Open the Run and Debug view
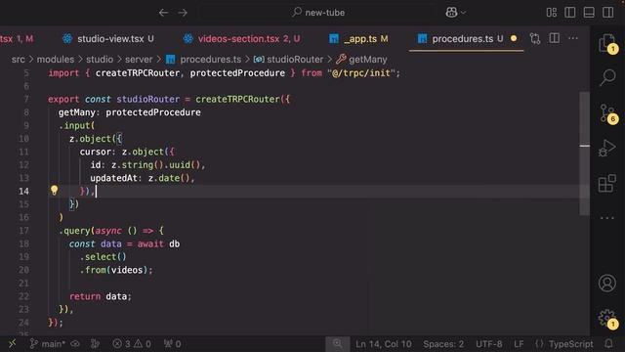The width and height of the screenshot is (625, 352). [x=607, y=148]
